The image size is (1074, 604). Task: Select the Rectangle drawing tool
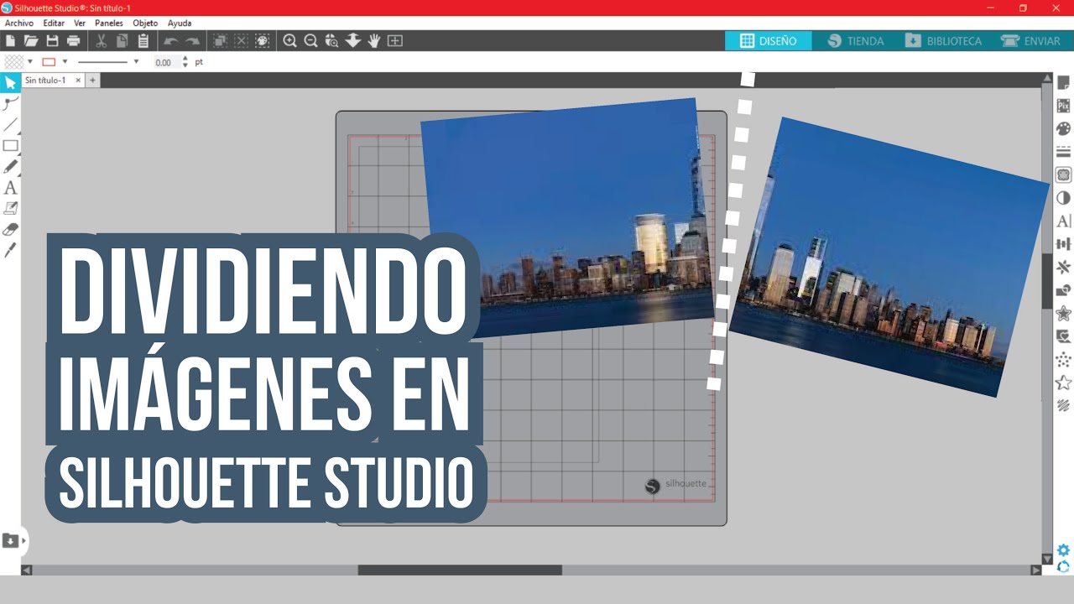coord(10,145)
